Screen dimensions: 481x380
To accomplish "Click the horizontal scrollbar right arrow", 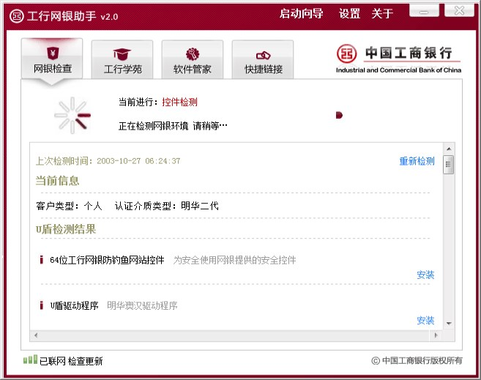I will 437,335.
